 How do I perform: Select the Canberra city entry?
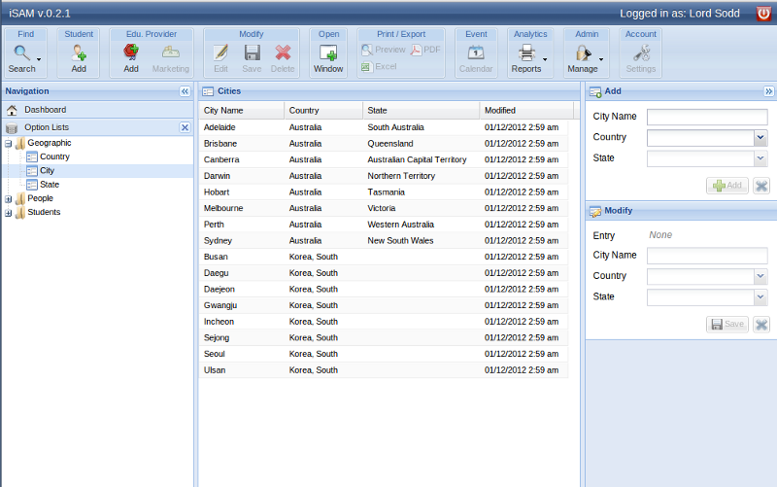point(383,159)
